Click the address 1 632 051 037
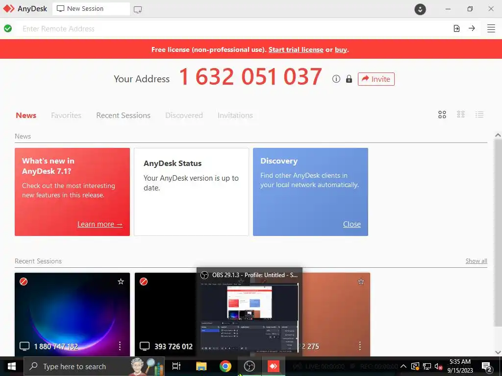This screenshot has width=502, height=376. [251, 77]
